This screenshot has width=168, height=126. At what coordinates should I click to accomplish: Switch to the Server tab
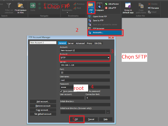pyautogui.click(x=71, y=43)
